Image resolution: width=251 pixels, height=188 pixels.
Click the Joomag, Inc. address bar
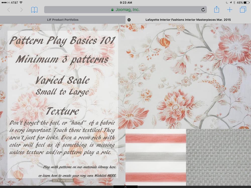(x=125, y=10)
